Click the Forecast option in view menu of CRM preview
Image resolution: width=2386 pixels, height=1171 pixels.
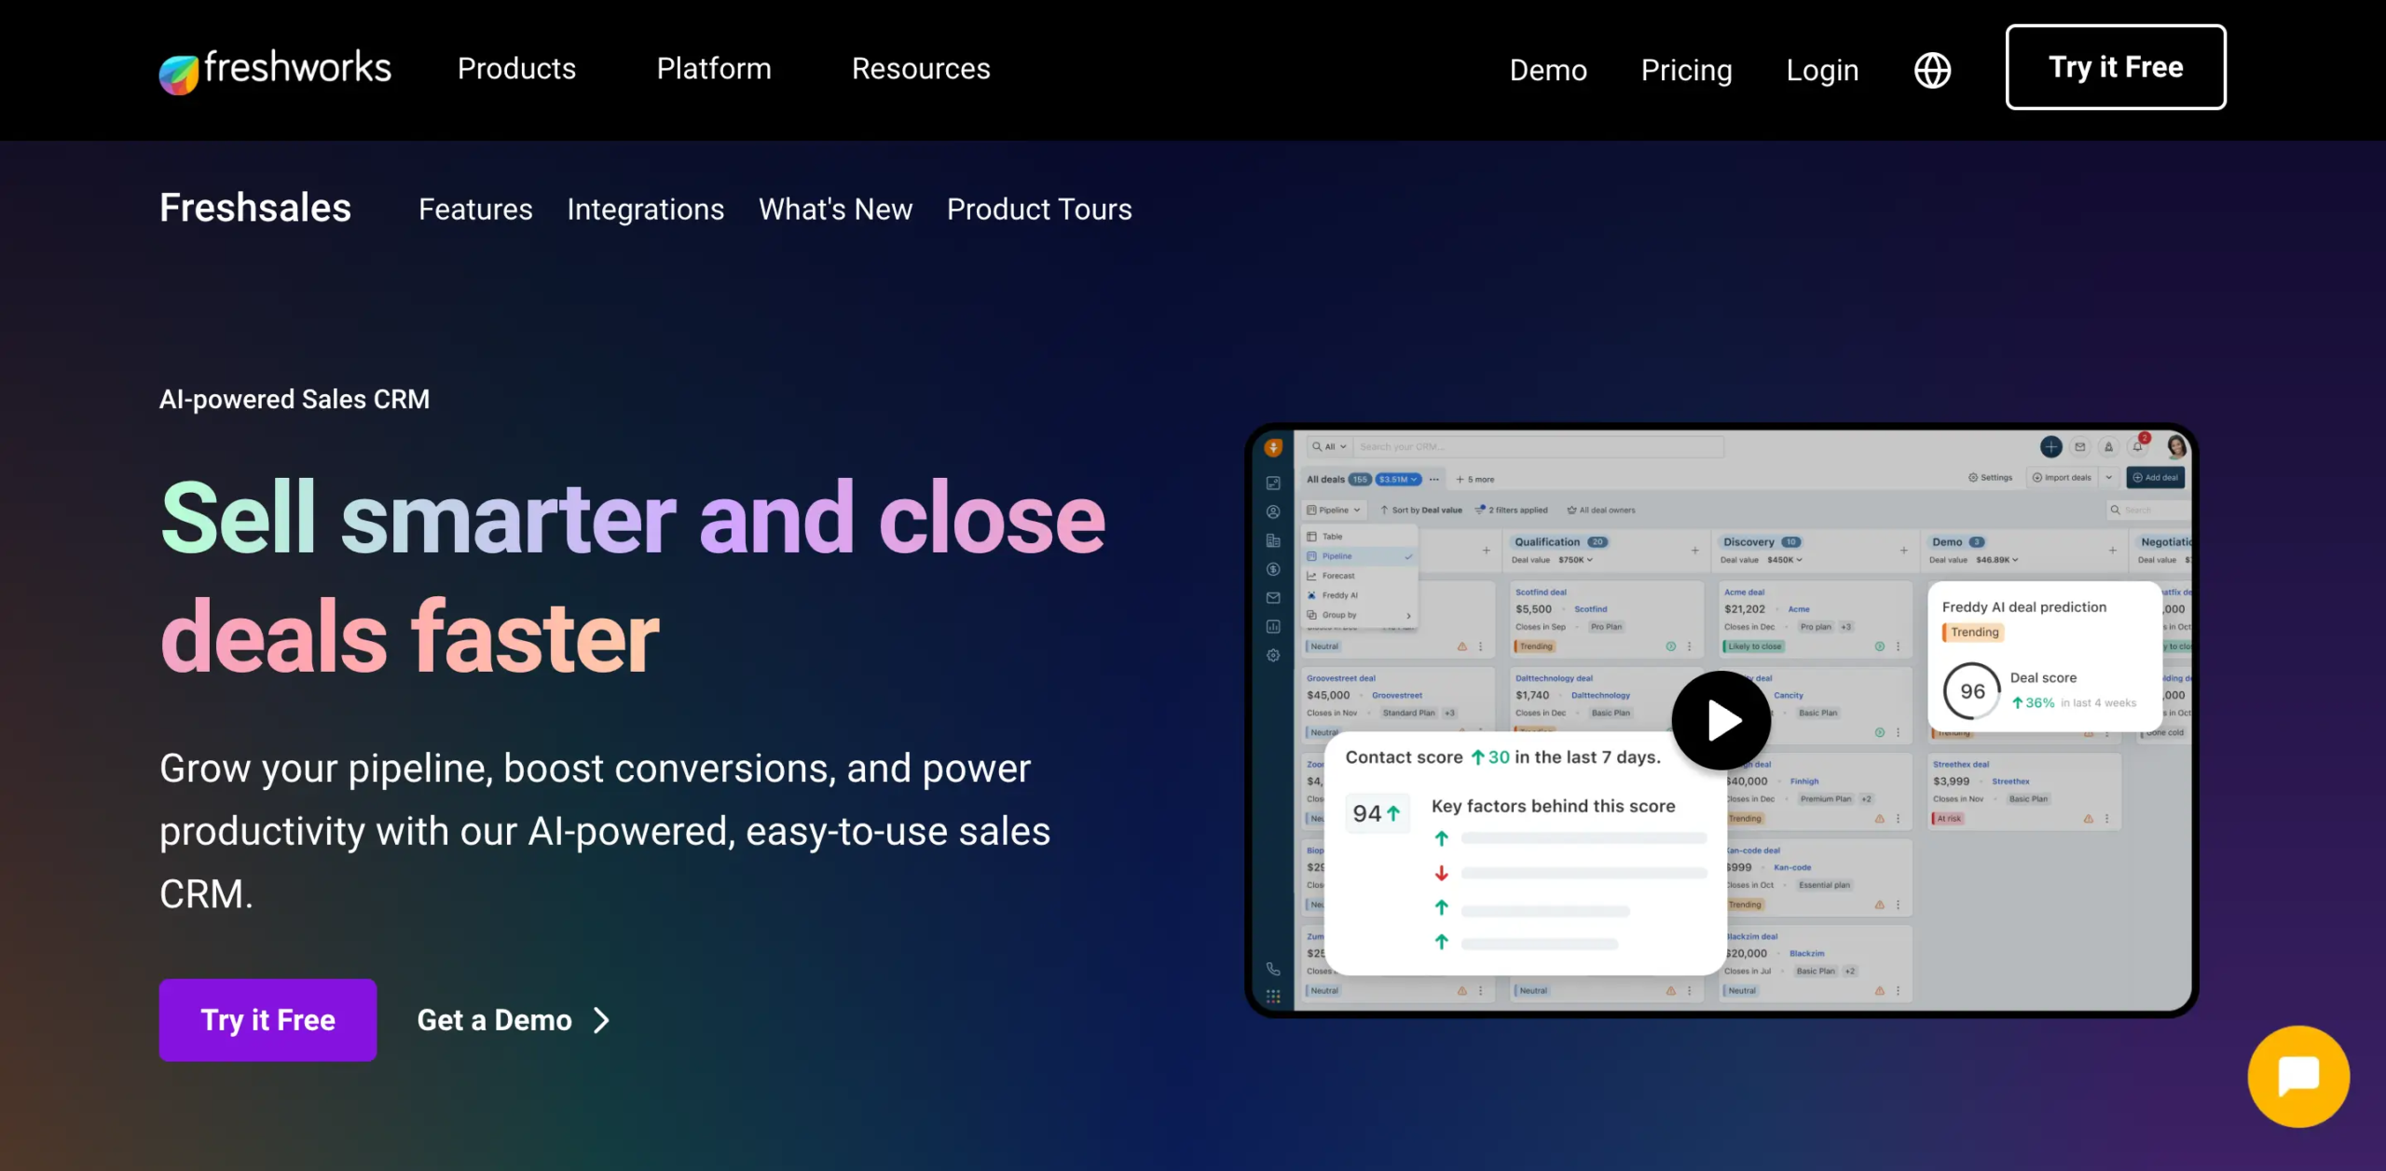coord(1361,576)
